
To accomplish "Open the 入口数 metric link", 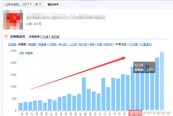I will click(73, 44).
